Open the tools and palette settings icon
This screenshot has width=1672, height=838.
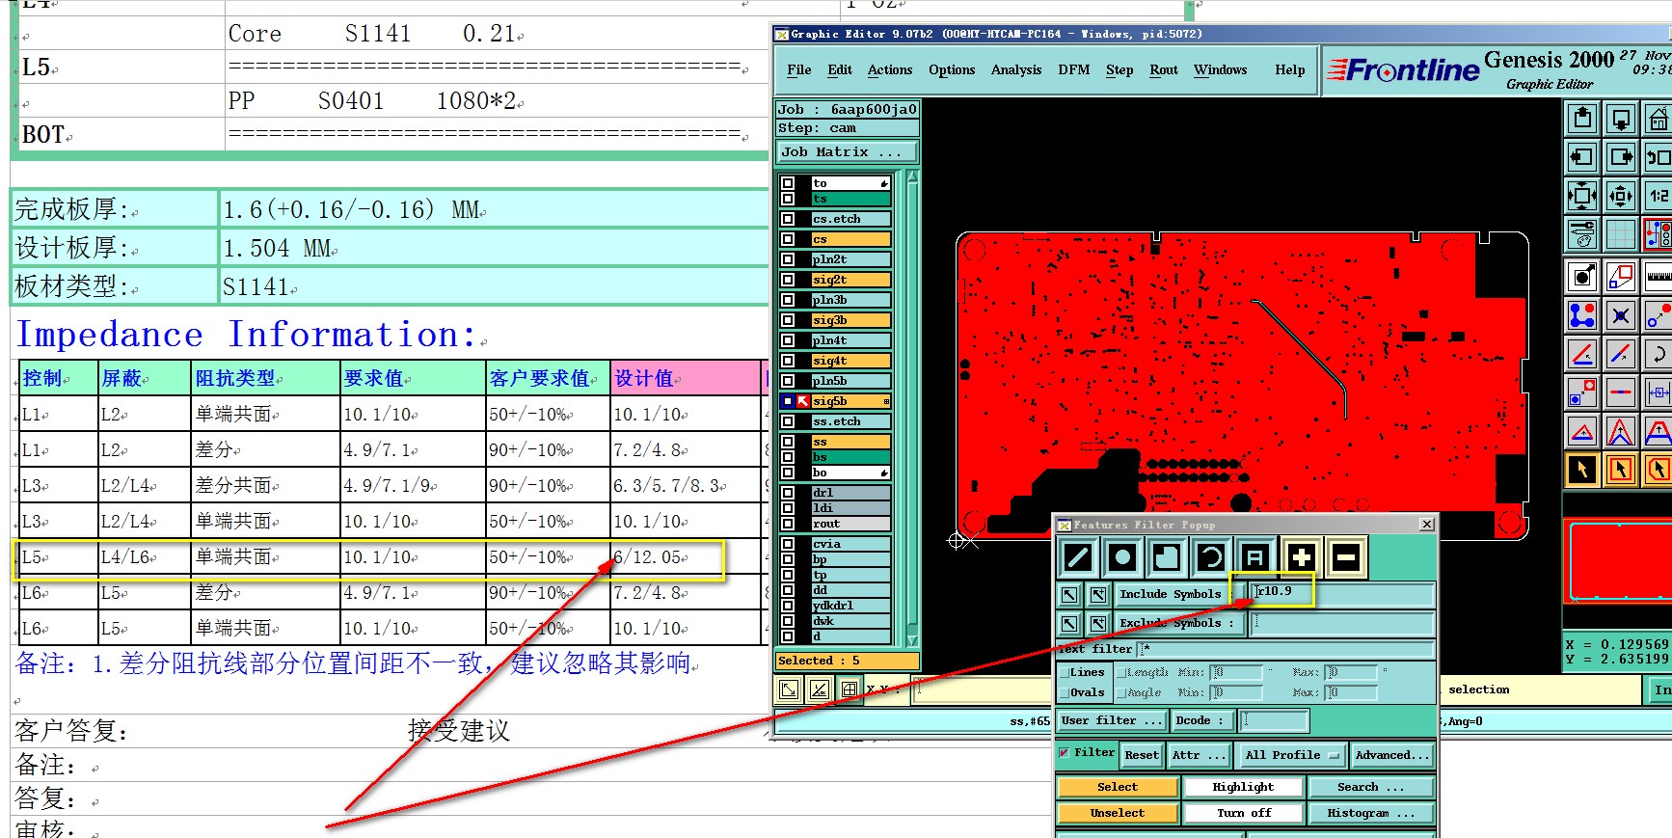[x=1582, y=234]
